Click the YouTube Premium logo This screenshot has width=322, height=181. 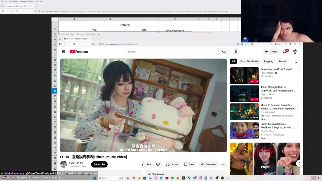(79, 52)
